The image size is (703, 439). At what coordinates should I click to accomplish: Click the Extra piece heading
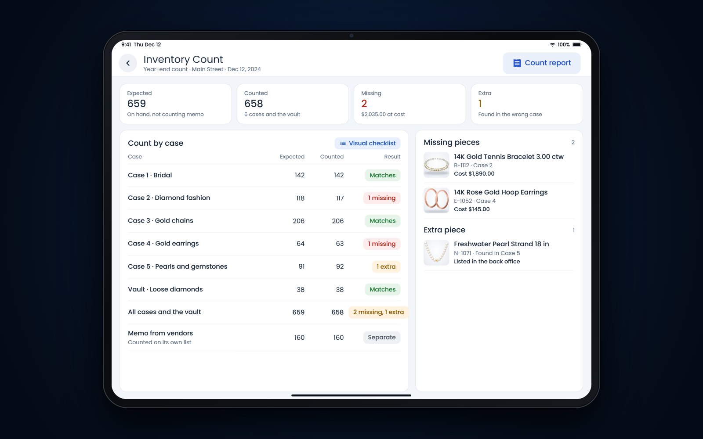444,230
